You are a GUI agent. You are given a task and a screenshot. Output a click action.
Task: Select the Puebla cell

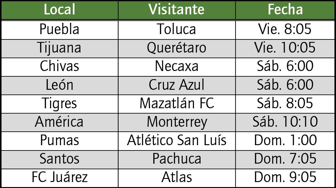[x=59, y=30]
